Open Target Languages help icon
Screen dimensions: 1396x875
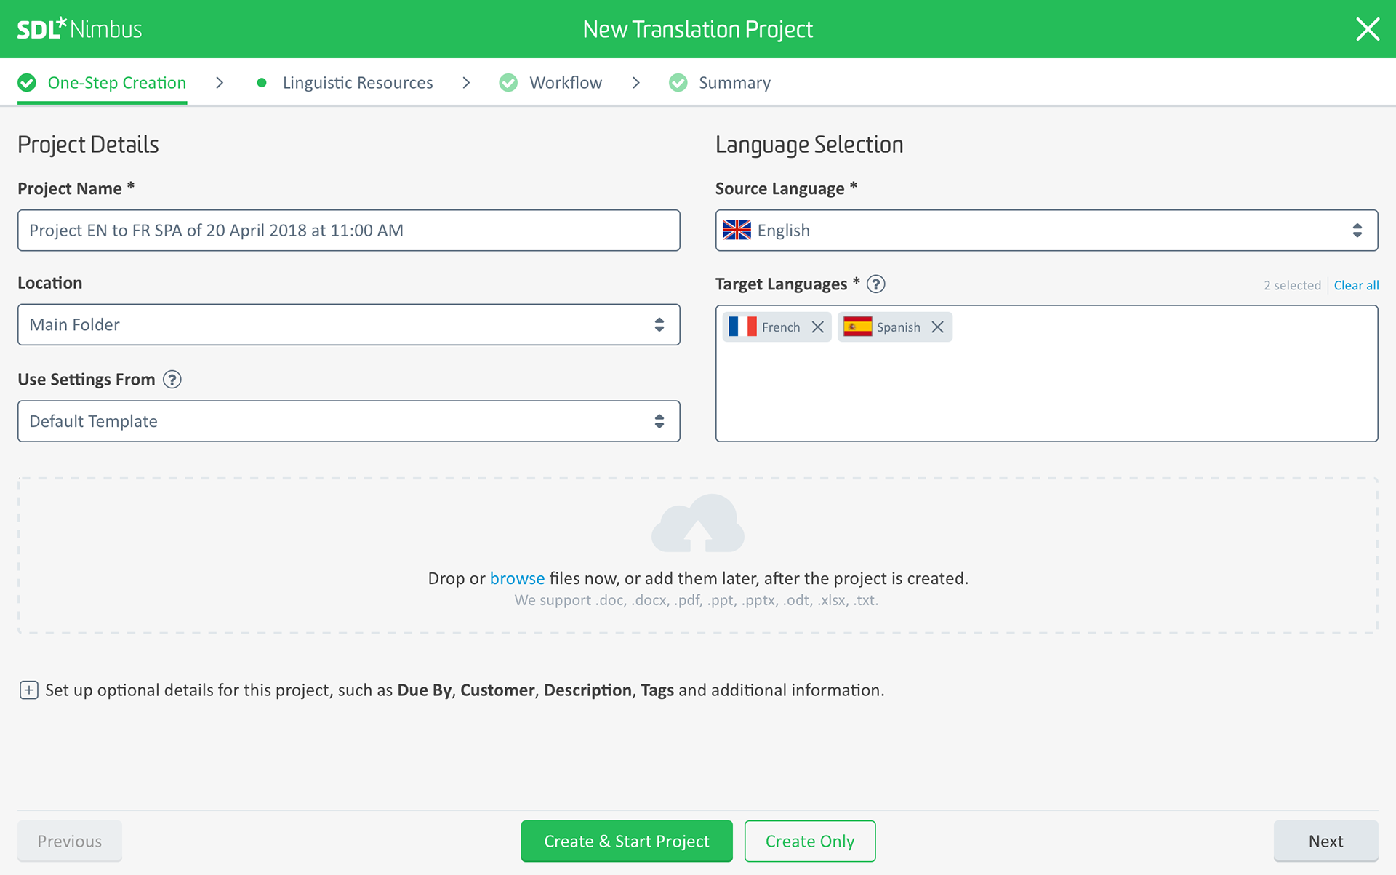pos(876,284)
